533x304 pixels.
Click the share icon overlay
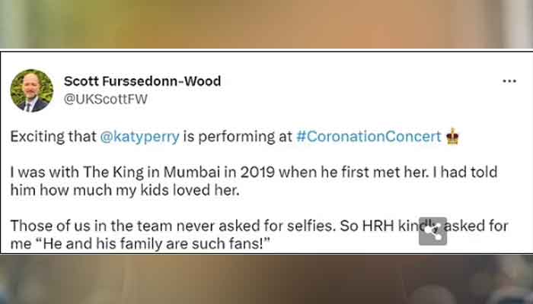[432, 231]
